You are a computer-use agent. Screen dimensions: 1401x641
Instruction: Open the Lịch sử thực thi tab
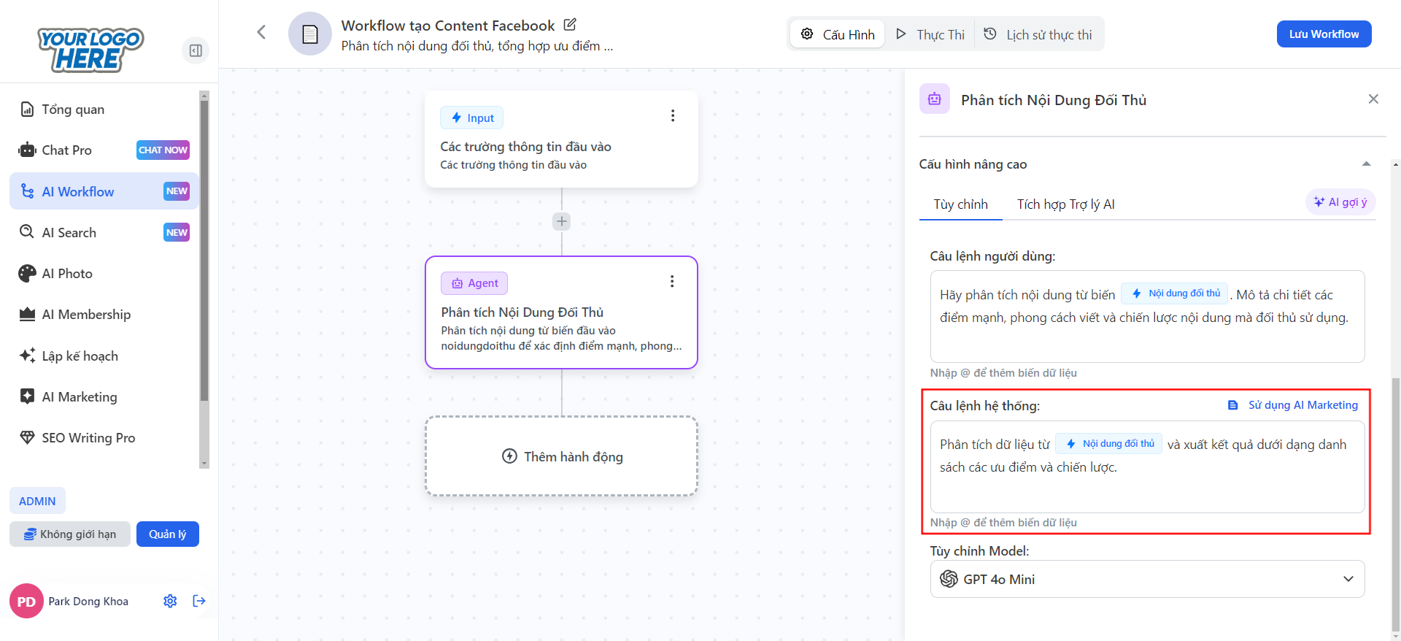pyautogui.click(x=1038, y=34)
